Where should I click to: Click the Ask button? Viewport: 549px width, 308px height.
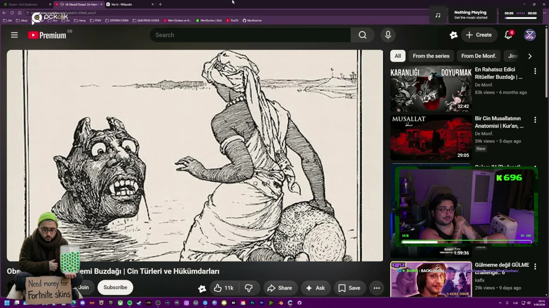click(x=315, y=288)
